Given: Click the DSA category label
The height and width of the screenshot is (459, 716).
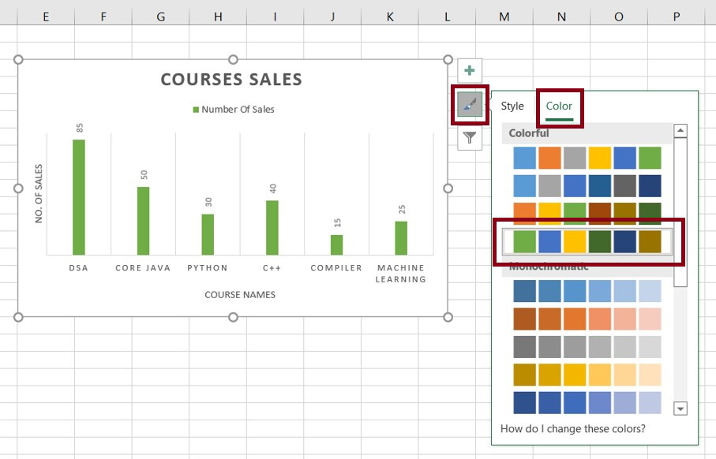Looking at the screenshot, I should 78,268.
